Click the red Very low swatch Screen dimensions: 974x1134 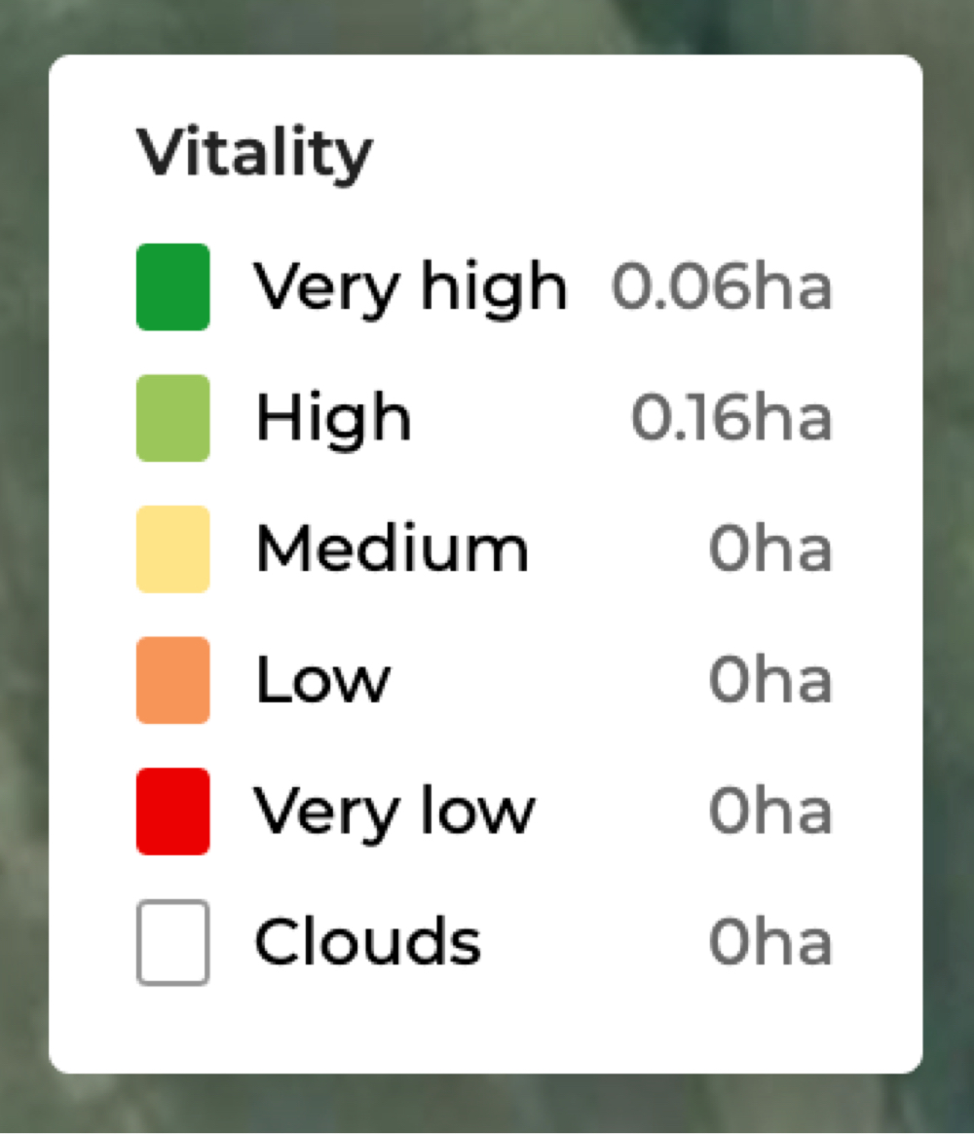click(172, 812)
